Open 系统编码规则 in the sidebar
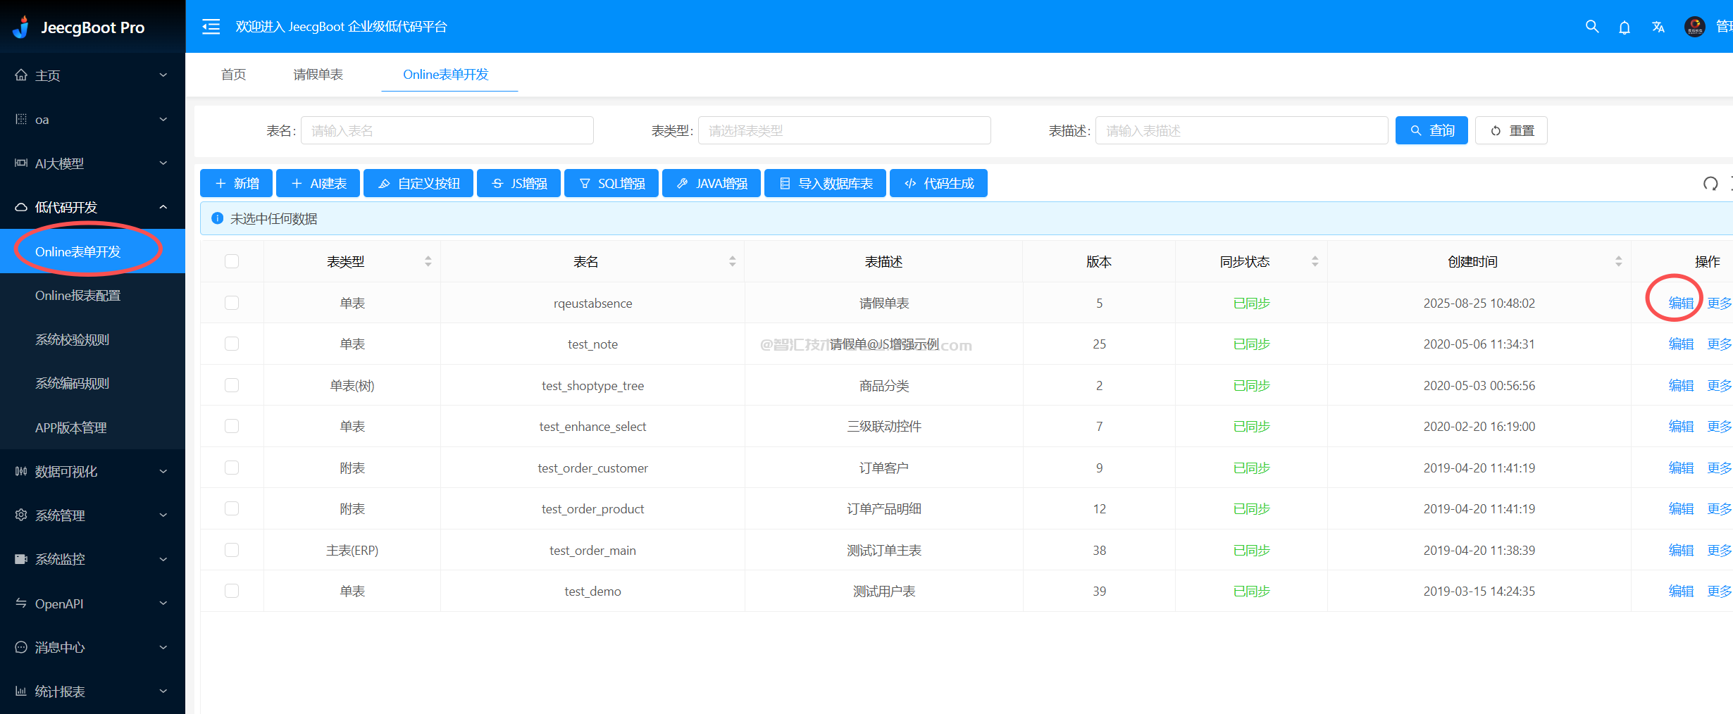The width and height of the screenshot is (1733, 714). point(73,383)
